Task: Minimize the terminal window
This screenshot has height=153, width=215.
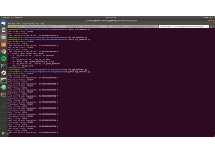Action: pyautogui.click(x=209, y=21)
